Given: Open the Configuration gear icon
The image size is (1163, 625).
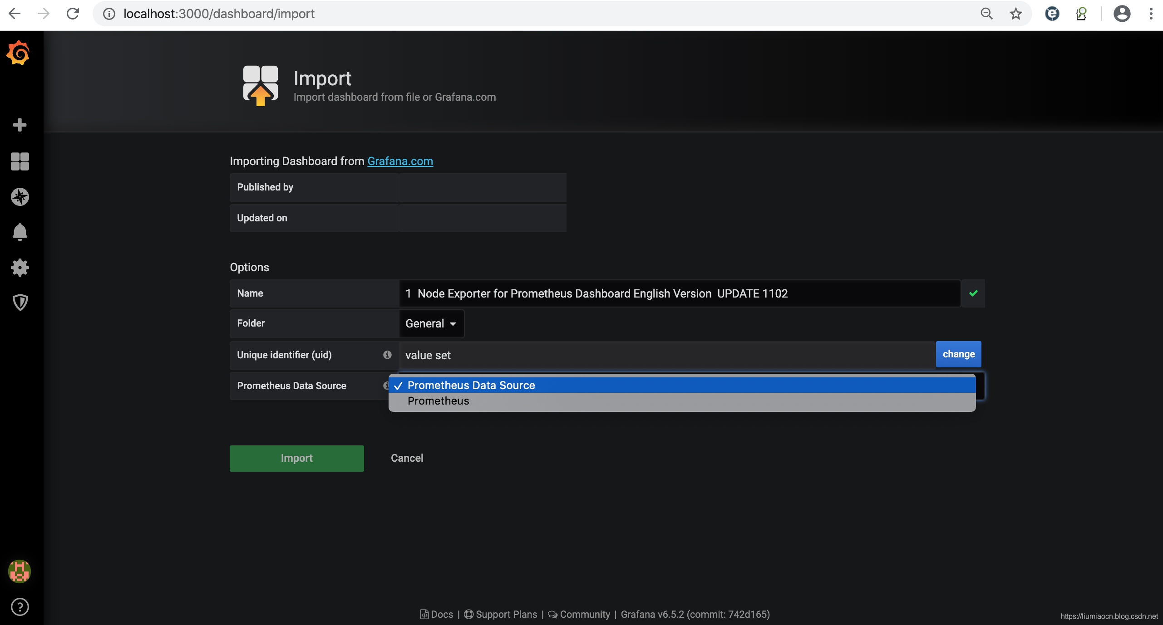Looking at the screenshot, I should pos(20,268).
